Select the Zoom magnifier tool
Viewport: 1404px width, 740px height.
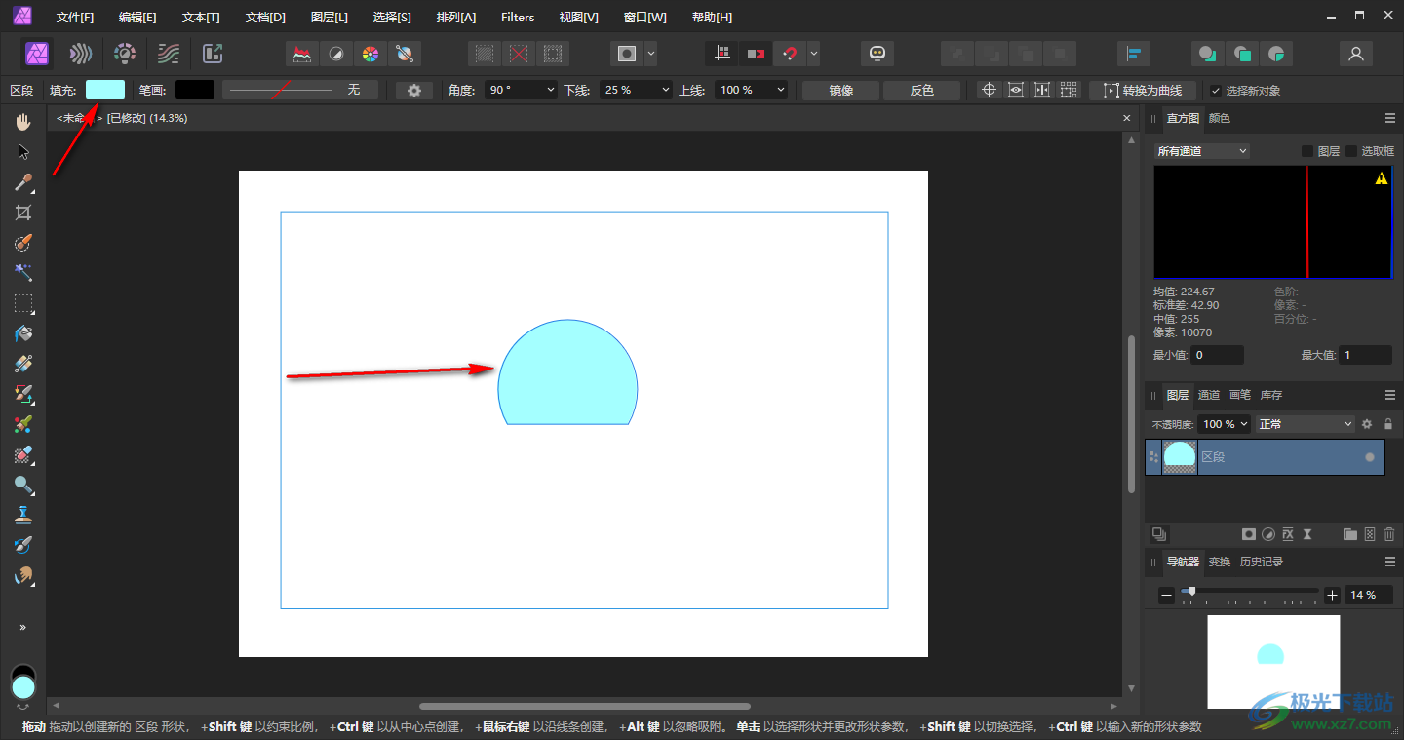[x=23, y=485]
